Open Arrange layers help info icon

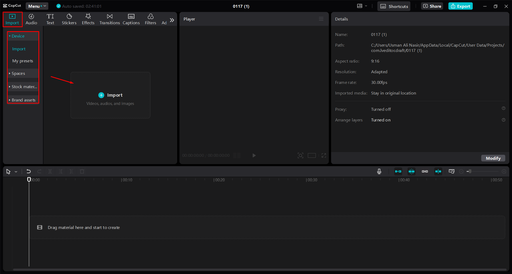504,120
